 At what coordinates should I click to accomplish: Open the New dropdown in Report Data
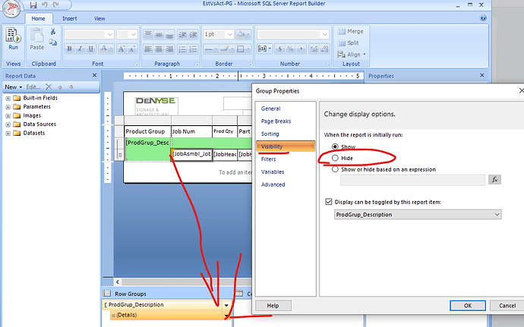pyautogui.click(x=14, y=86)
